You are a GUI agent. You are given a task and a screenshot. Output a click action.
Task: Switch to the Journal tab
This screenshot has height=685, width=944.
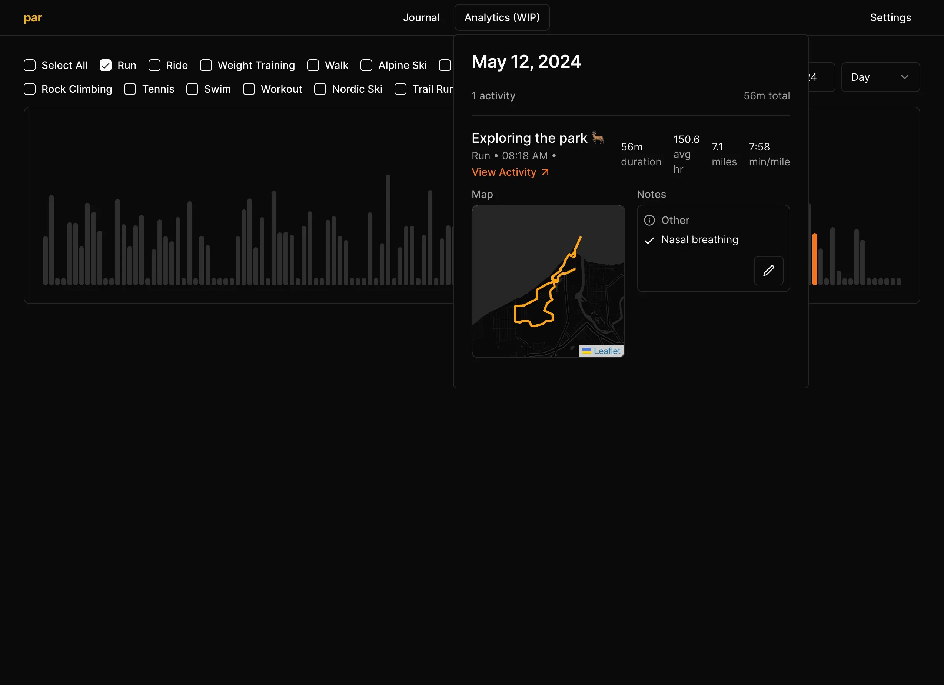(421, 17)
